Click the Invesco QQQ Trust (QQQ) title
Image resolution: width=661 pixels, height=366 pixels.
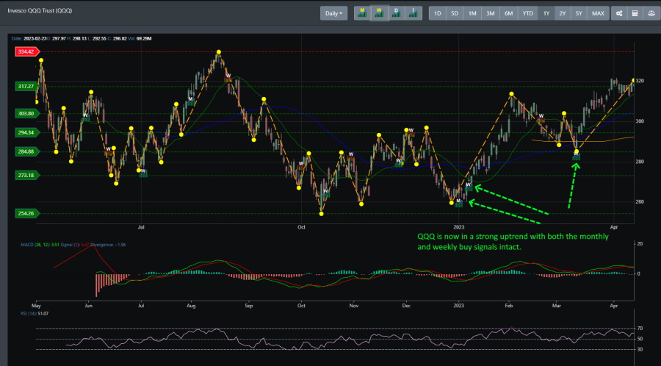[40, 10]
